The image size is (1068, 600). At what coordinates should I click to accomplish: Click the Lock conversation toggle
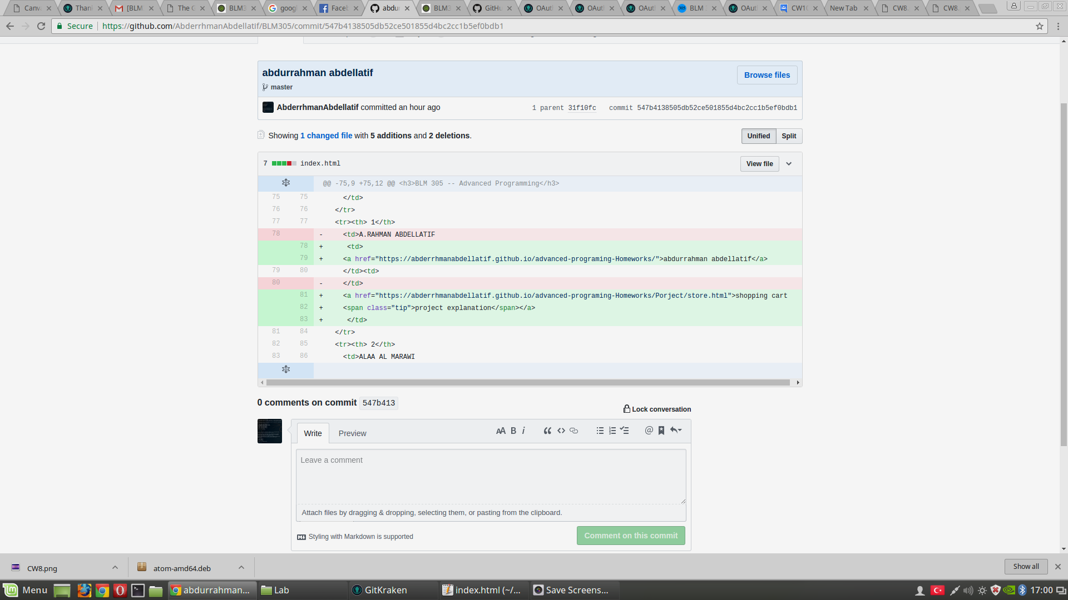[657, 409]
